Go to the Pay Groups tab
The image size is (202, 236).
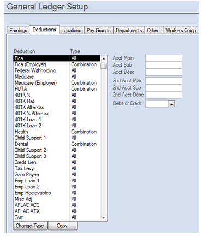(98, 30)
